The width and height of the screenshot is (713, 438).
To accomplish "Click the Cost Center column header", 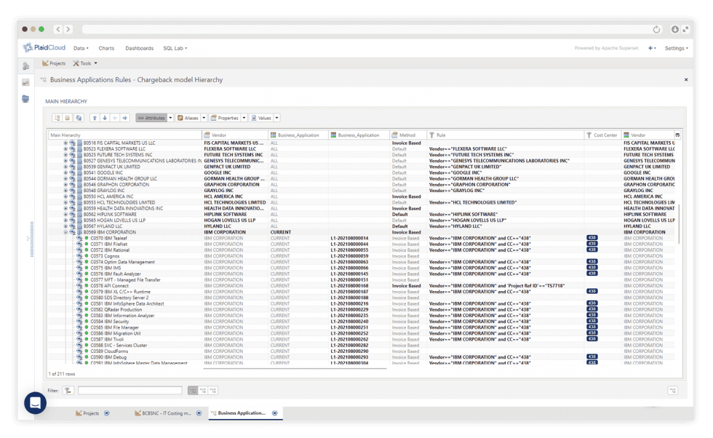I will 602,135.
